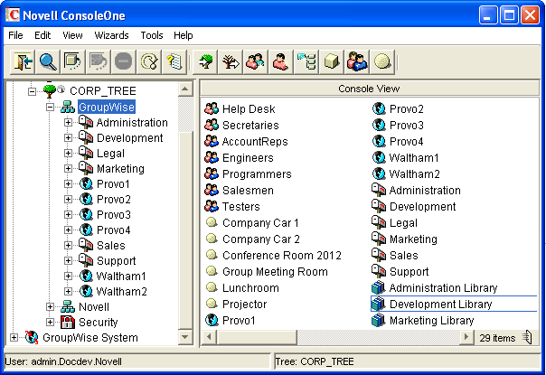The height and width of the screenshot is (375, 546).
Task: Select Support in the tree
Action: (116, 261)
